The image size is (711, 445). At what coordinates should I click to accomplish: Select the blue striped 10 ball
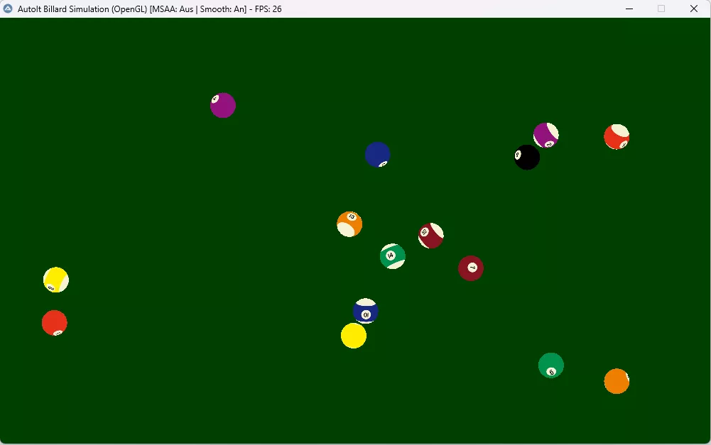click(366, 311)
